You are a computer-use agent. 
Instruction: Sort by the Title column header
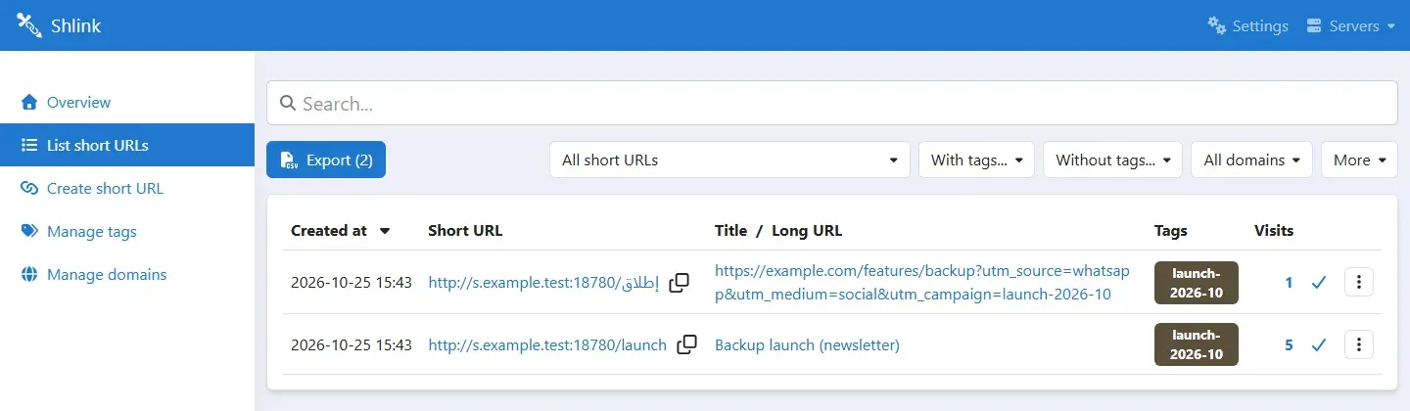pyautogui.click(x=730, y=231)
